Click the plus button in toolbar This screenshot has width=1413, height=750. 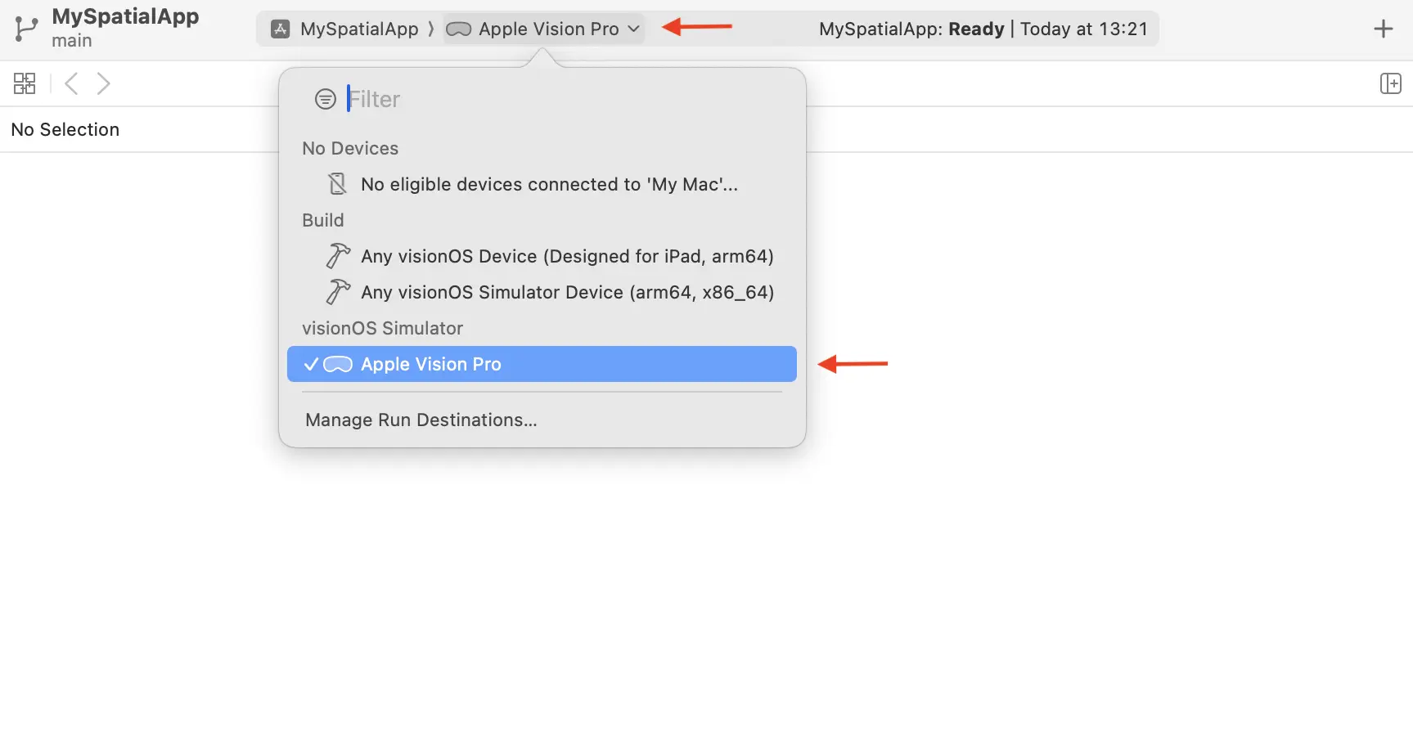point(1383,29)
